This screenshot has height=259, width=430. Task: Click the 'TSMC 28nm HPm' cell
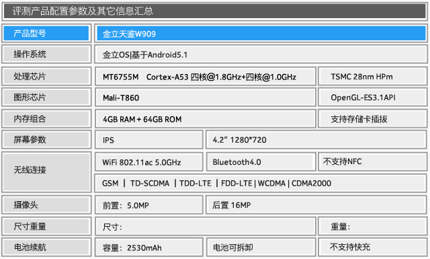[x=373, y=76]
